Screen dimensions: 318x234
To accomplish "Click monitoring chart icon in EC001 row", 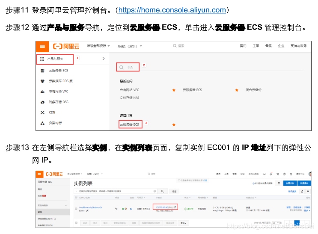I will click(131, 209).
